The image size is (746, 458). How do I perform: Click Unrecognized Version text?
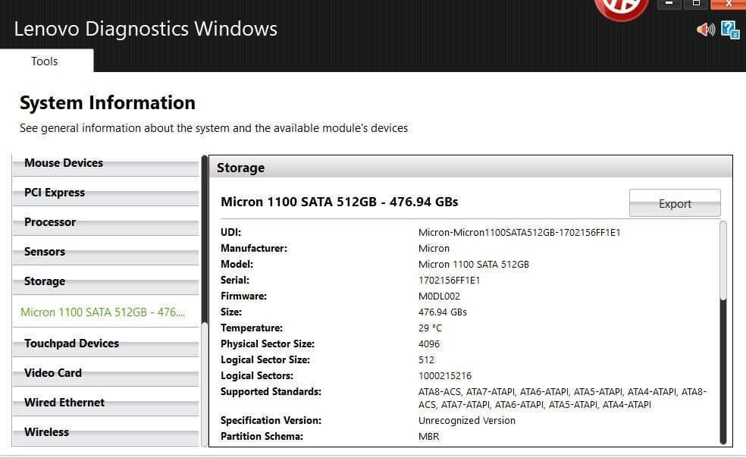pos(467,420)
